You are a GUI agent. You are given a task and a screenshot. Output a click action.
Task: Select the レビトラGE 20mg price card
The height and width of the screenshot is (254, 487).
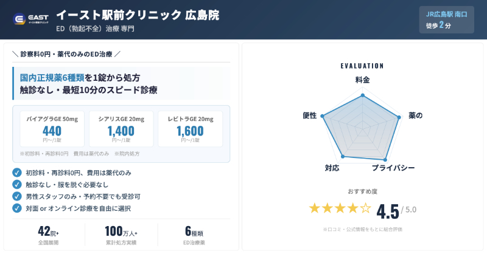click(x=191, y=129)
